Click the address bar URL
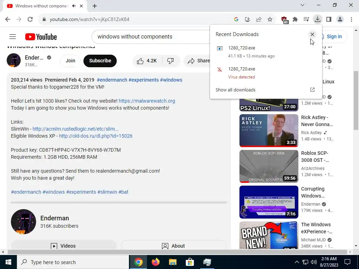The image size is (359, 269). pyautogui.click(x=89, y=20)
